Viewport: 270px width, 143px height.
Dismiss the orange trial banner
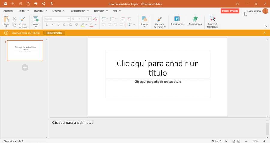[265, 33]
